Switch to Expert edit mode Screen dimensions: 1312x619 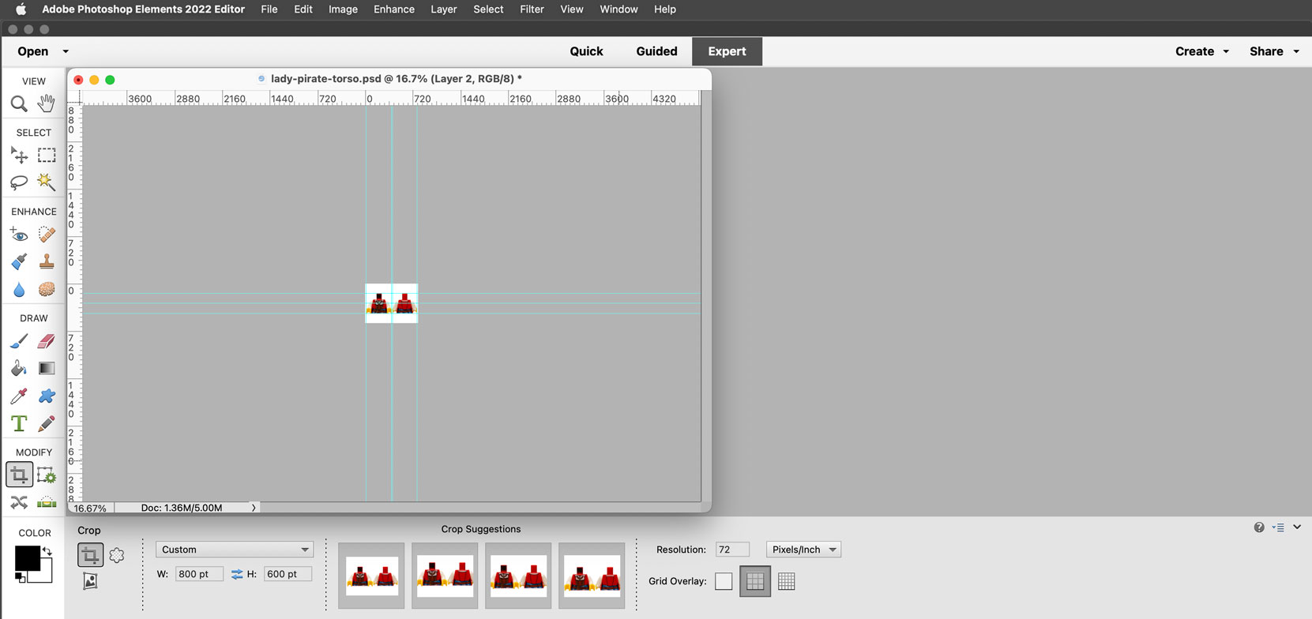point(727,51)
